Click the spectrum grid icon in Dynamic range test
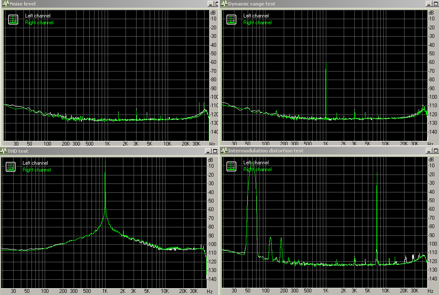 tap(231, 20)
